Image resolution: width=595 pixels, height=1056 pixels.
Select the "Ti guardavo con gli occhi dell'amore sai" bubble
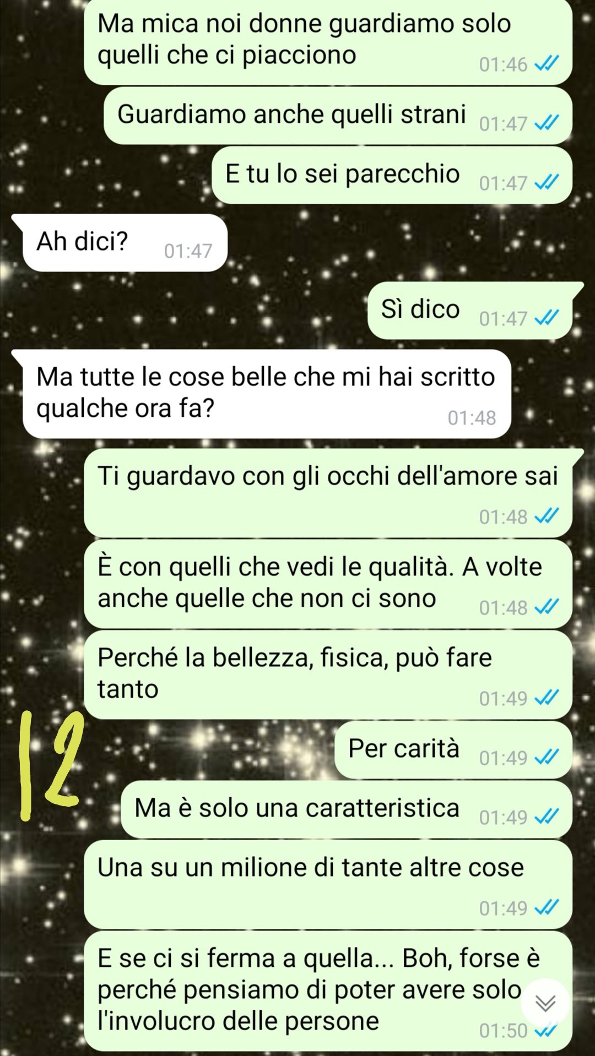(x=329, y=493)
